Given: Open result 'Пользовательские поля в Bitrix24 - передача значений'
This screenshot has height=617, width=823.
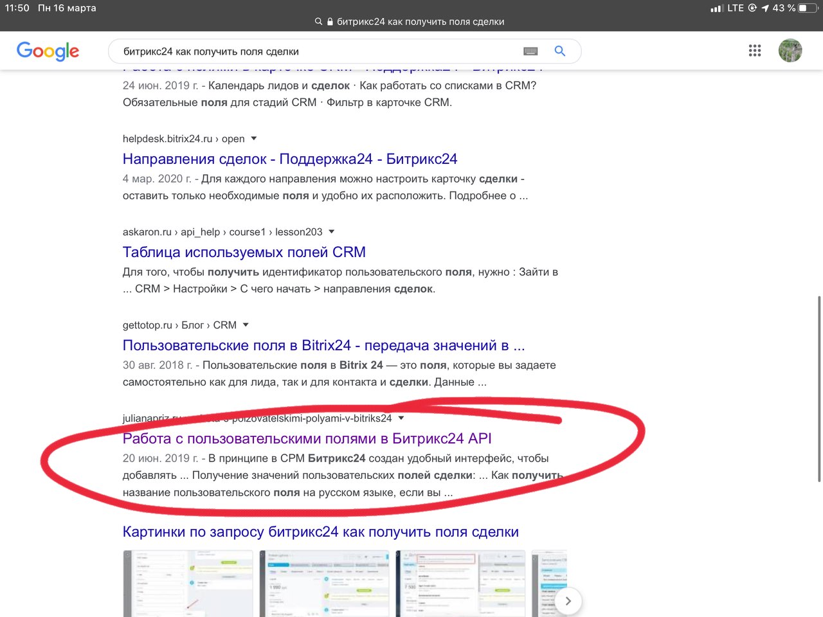Looking at the screenshot, I should (x=324, y=345).
